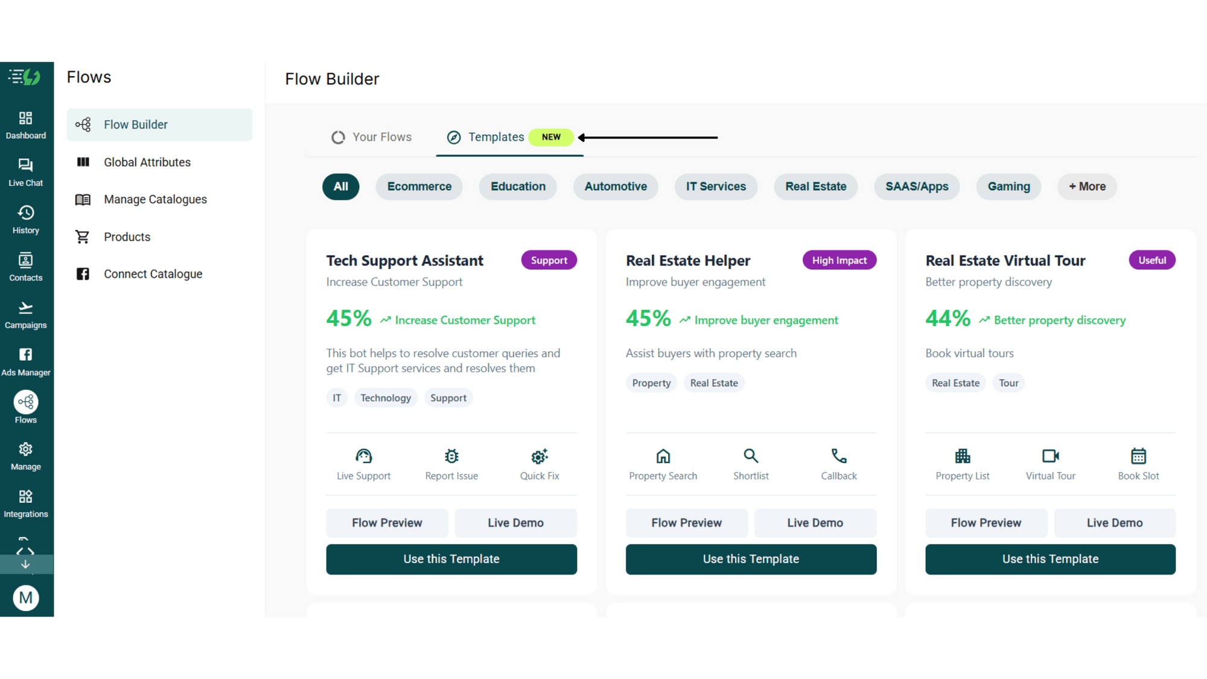The height and width of the screenshot is (679, 1207).
Task: Go to Contacts in sidebar
Action: pos(26,267)
